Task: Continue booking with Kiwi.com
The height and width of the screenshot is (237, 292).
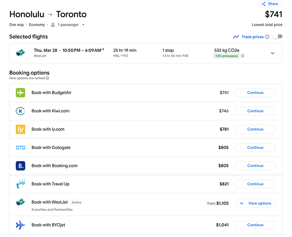Action: (x=255, y=111)
